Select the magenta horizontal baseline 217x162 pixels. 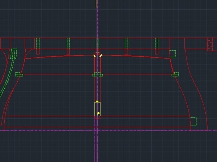[x=54, y=130]
